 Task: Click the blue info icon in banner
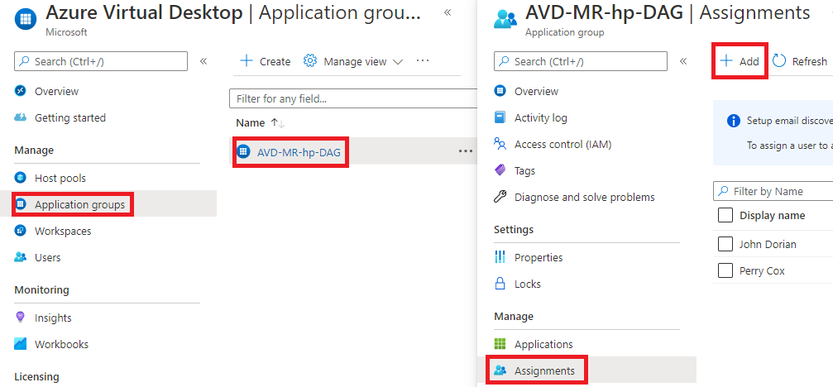pyautogui.click(x=734, y=121)
